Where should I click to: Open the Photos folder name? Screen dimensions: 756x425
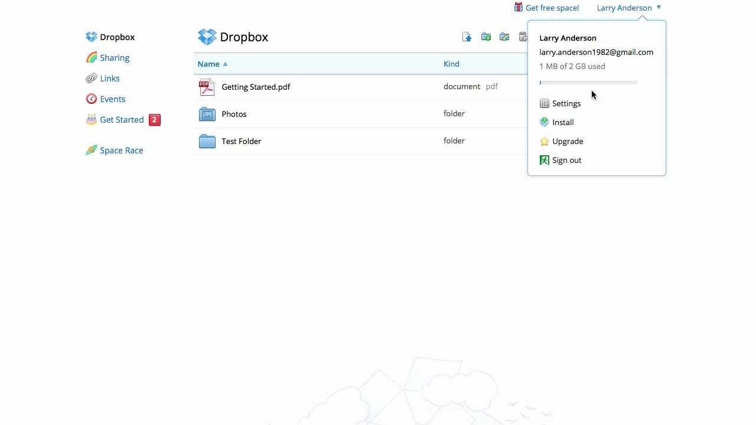click(x=234, y=114)
